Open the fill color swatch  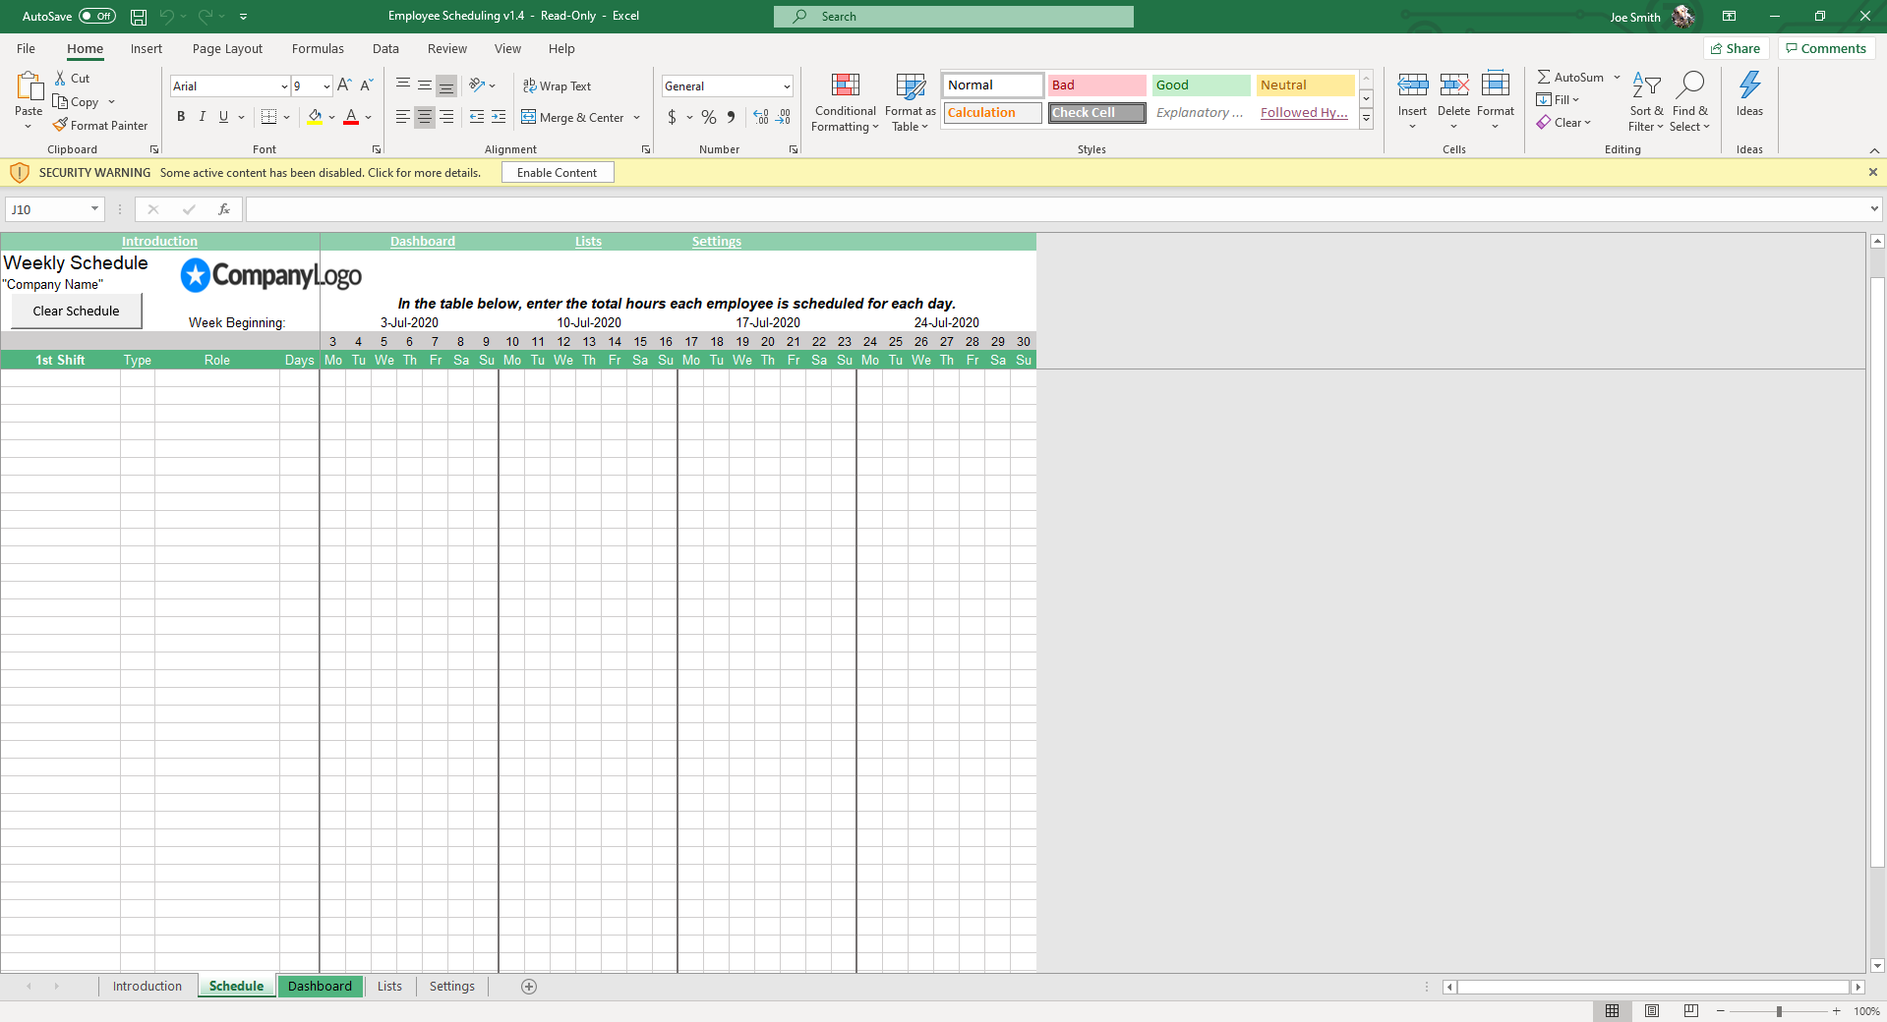point(315,117)
